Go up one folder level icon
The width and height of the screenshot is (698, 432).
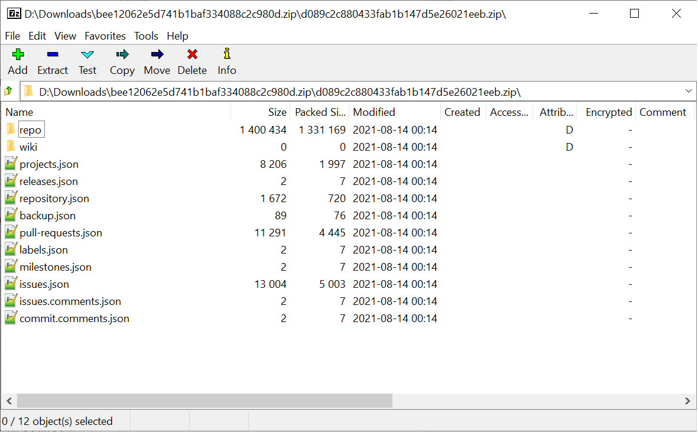pyautogui.click(x=8, y=92)
